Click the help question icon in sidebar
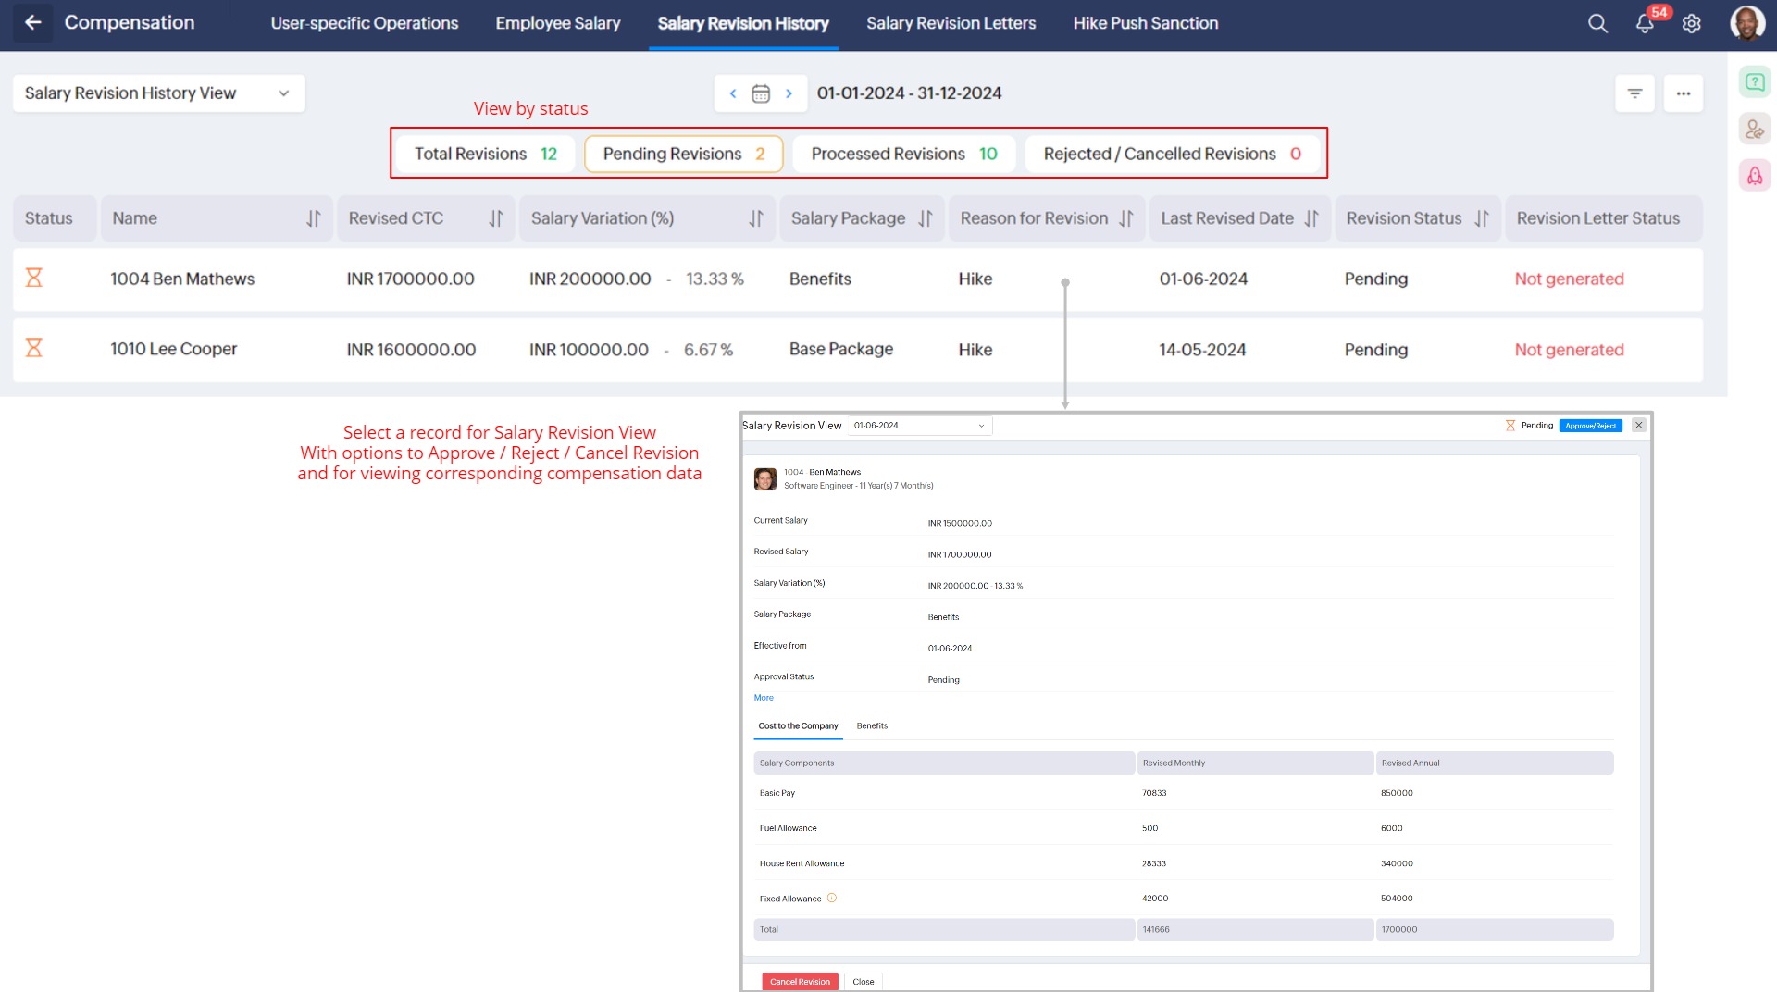 [1754, 82]
